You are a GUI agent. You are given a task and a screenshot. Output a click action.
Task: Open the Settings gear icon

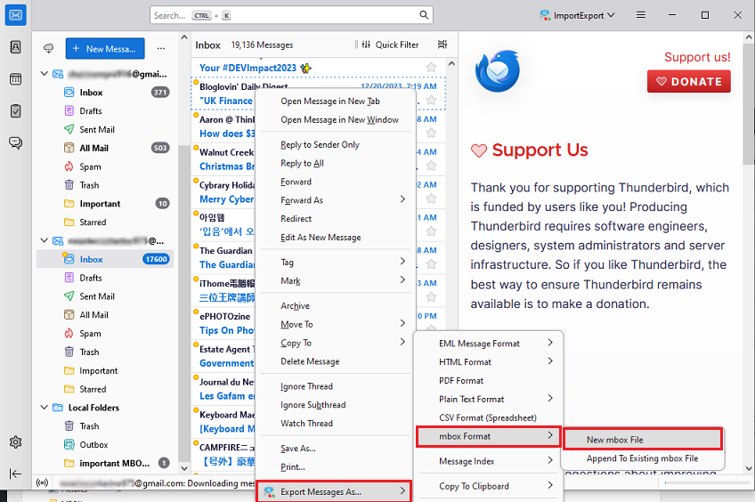[15, 441]
